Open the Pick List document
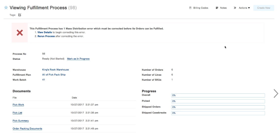279x135 pixels. (17, 113)
